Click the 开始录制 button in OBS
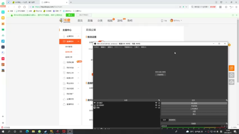Screen dimensions: 239x134 [x=194, y=106]
